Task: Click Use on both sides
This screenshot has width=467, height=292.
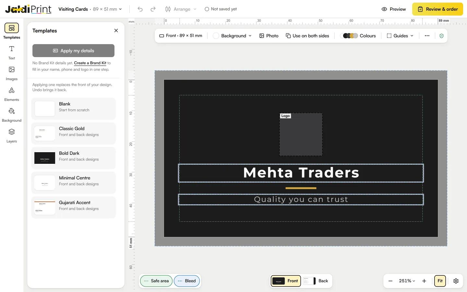Action: tap(307, 36)
